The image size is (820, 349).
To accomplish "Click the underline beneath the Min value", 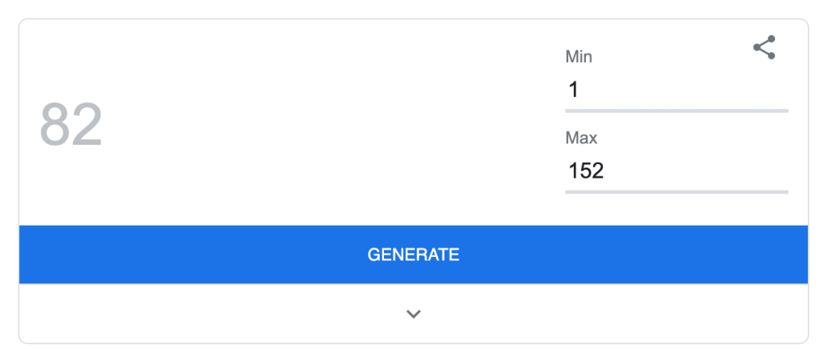I will (676, 110).
